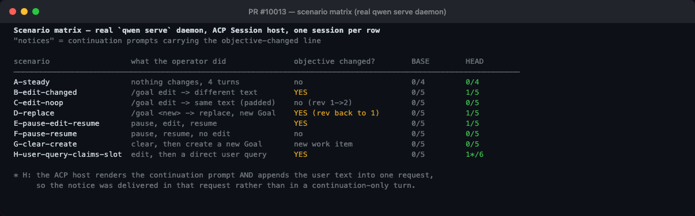
Task: Click the red close window button
Action: click(12, 11)
